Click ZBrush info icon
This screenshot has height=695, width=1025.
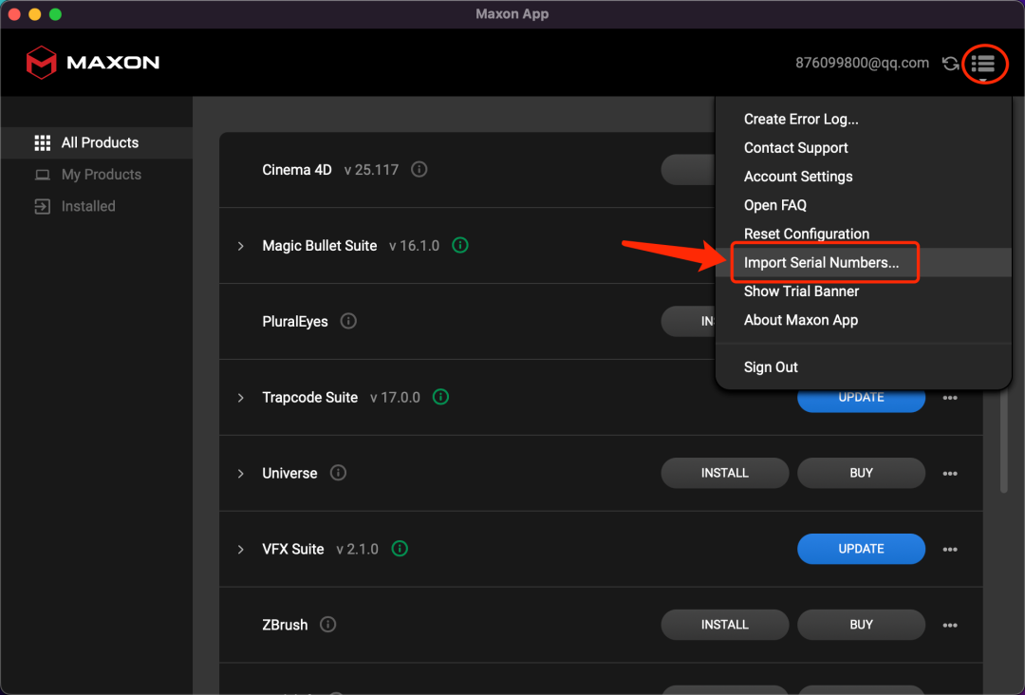click(328, 625)
